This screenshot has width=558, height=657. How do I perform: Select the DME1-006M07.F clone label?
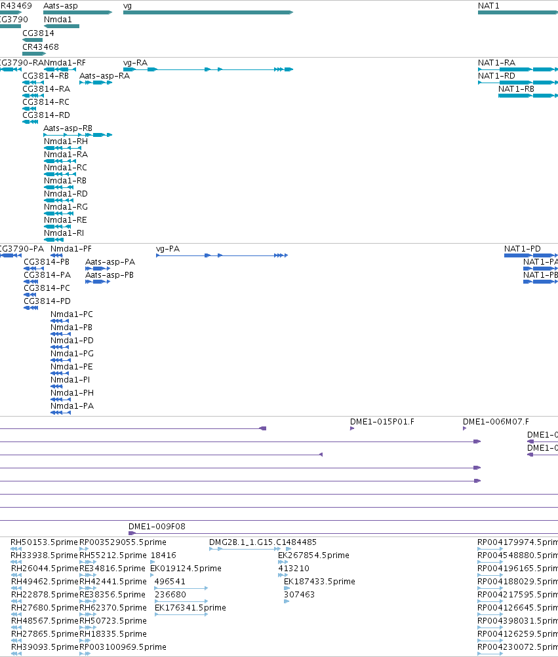[496, 422]
